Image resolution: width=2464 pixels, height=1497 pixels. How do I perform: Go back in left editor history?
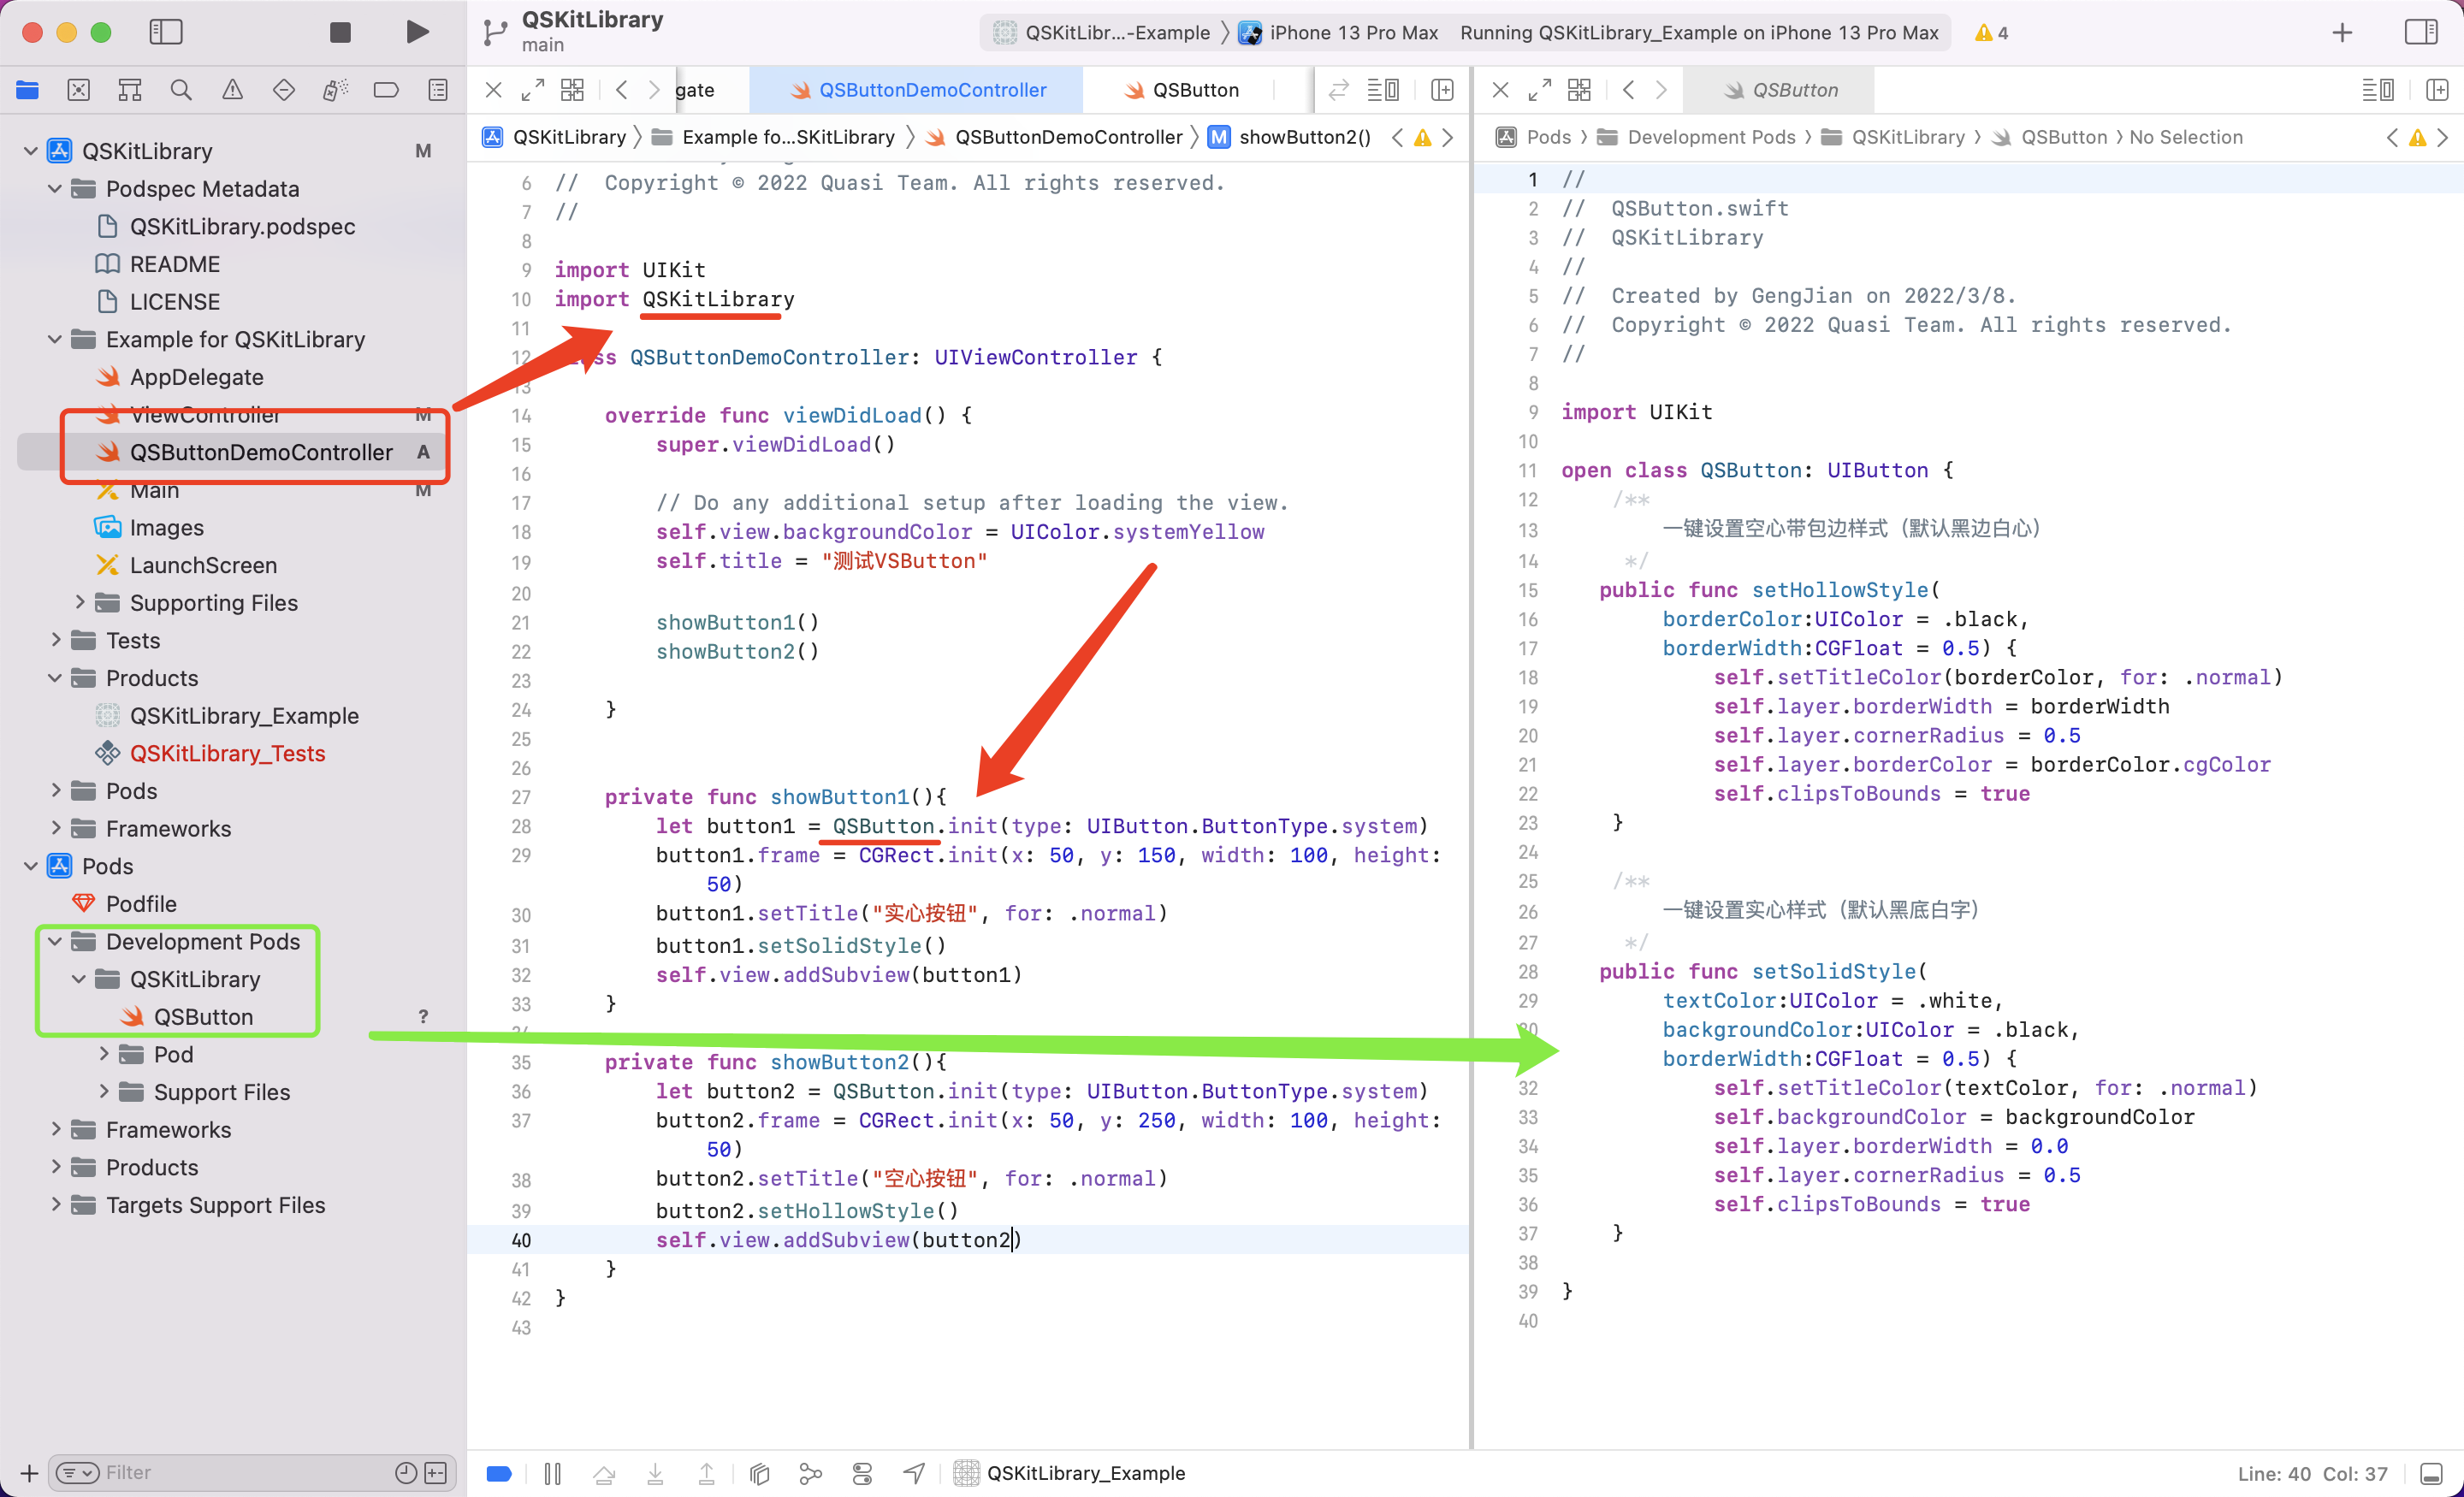pos(622,90)
